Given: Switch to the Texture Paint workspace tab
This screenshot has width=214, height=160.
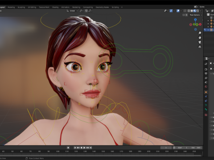Looking at the screenshot, I should 44,7.
